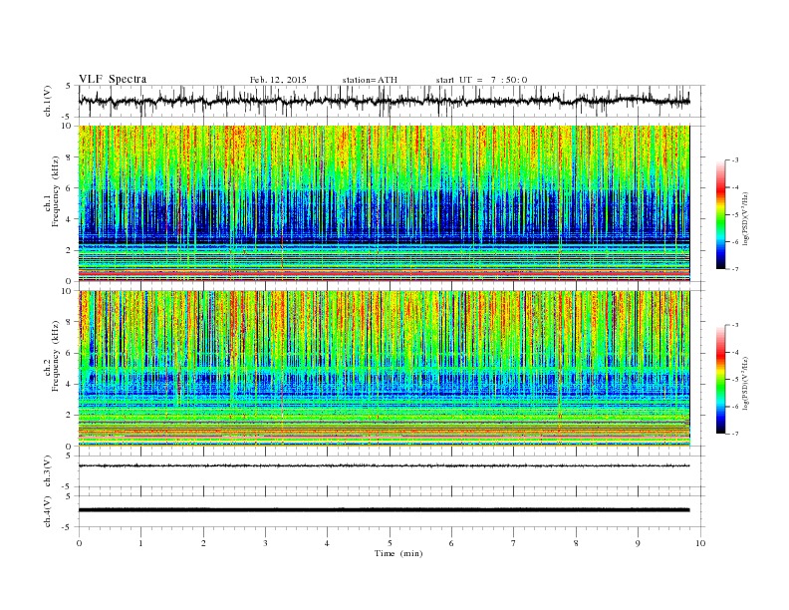Click the 'ch.3(V)' axis label
Viewport: 789px width, 610px height.
[48, 471]
